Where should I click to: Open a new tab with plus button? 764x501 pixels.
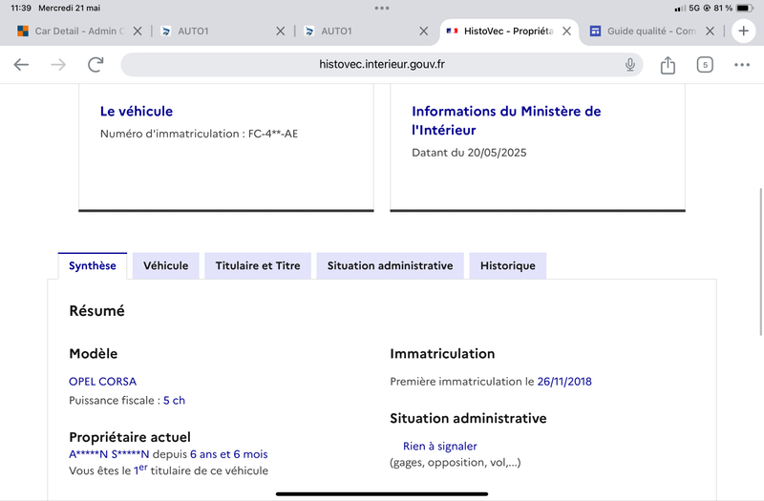coord(743,31)
